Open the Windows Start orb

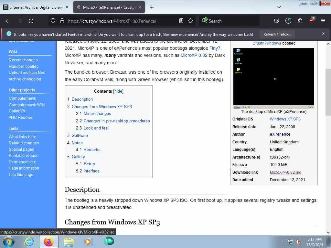coord(9,242)
